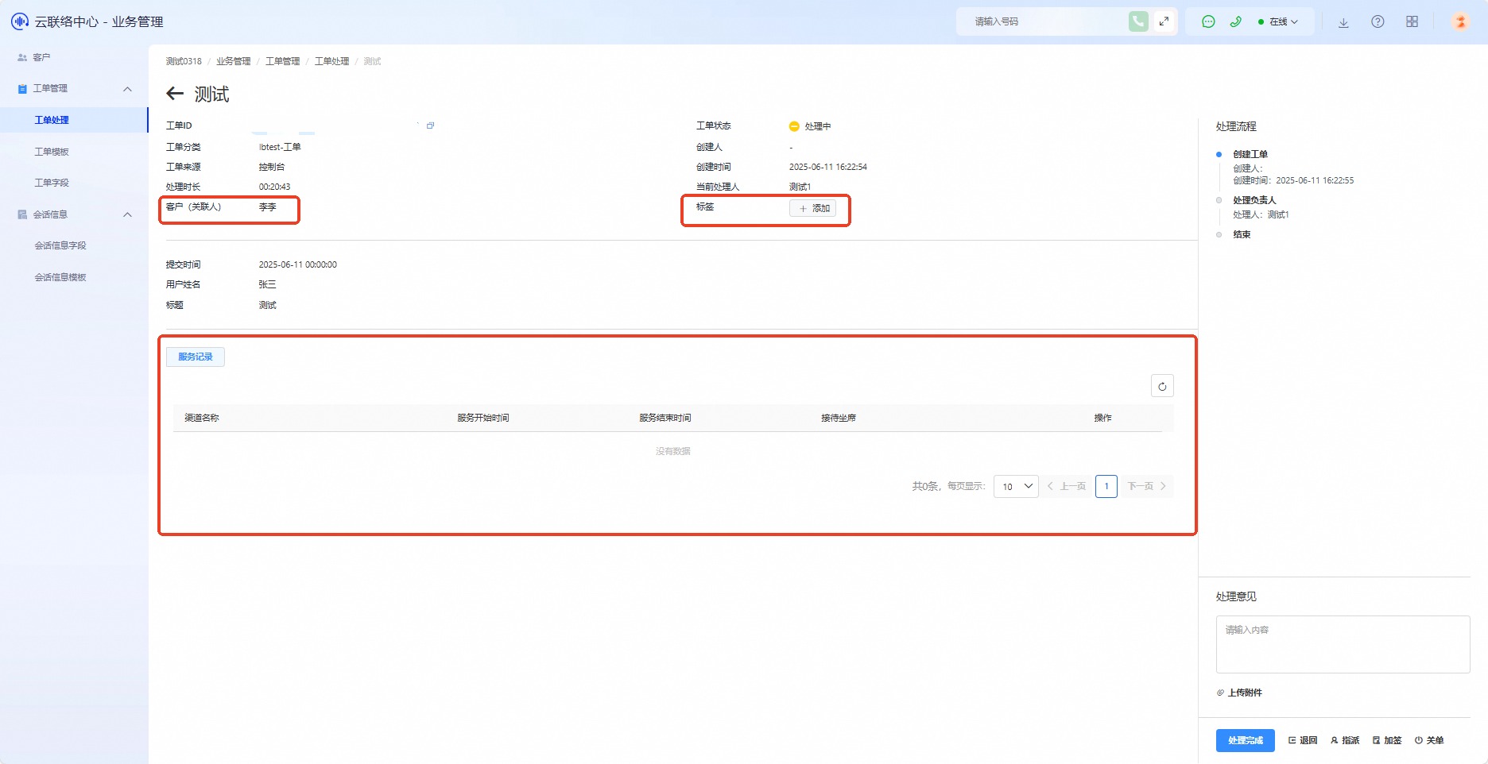Click the customer name 李李
1488x764 pixels.
point(267,206)
